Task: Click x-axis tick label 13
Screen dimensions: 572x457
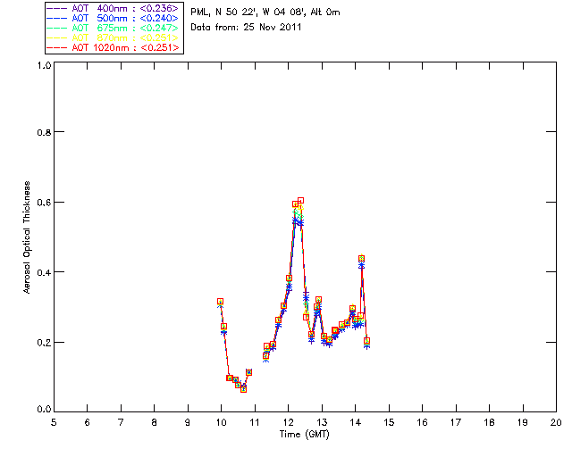Action: click(x=322, y=423)
